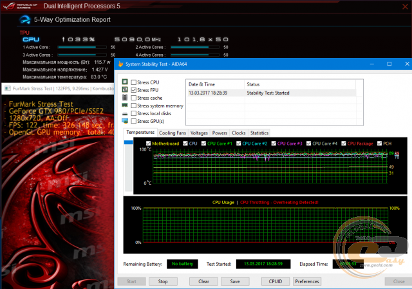Click the 1 Active Core ratio slider

tap(82, 47)
